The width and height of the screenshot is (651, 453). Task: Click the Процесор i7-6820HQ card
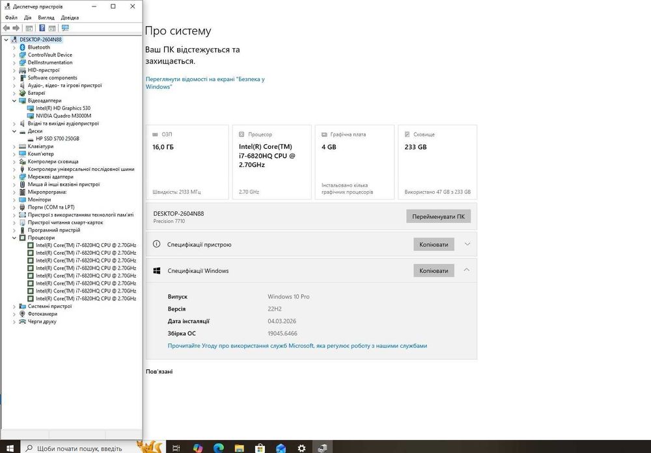(271, 162)
